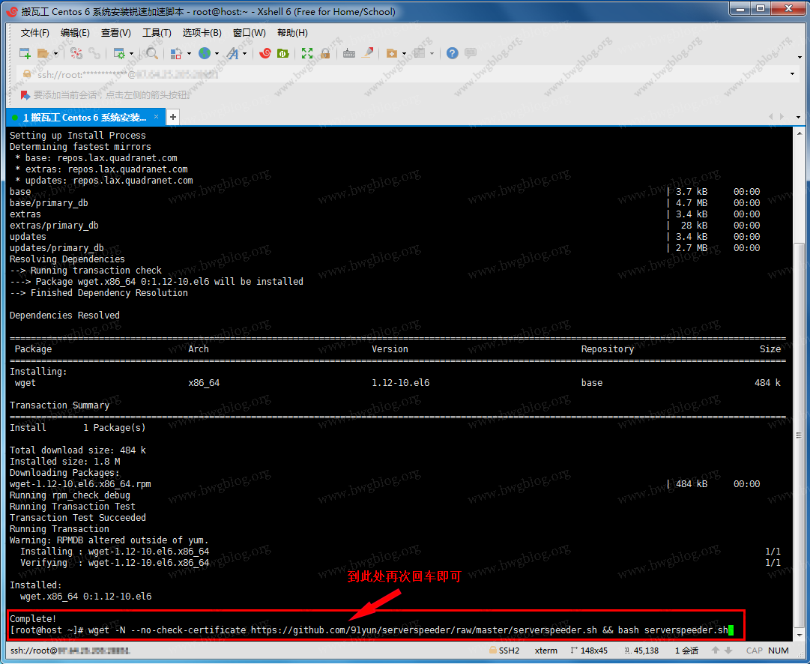Screen dimensions: 810x664
Task: Open the 文件(F) menu
Action: point(34,32)
